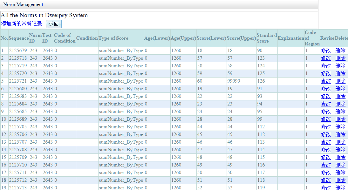This screenshot has height=190, width=348.
Task: Revise sequence 2125710 record
Action: (x=326, y=165)
